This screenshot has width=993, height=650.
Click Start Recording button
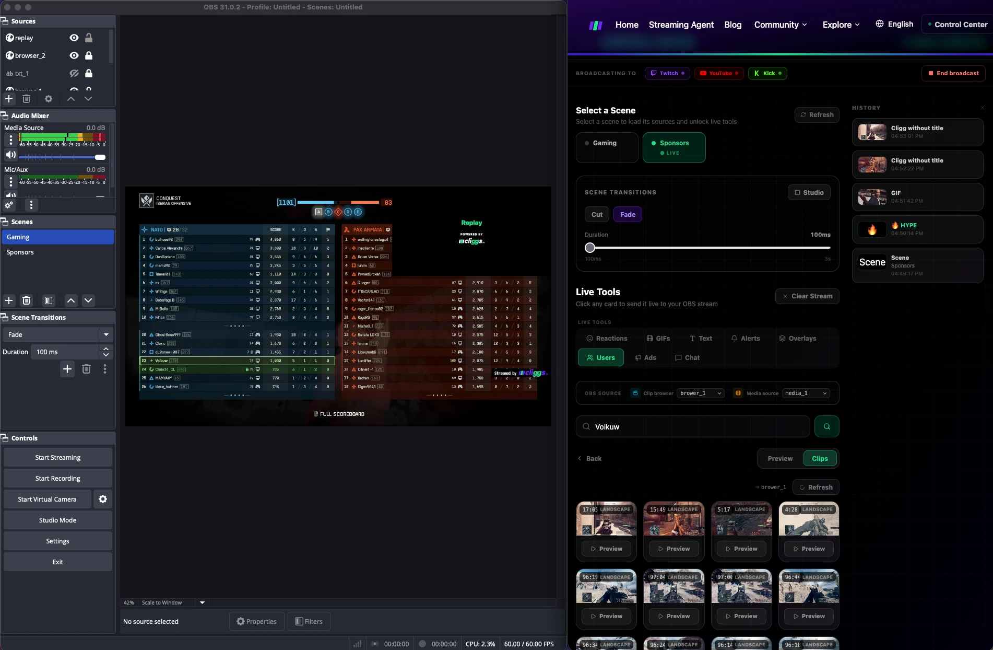tap(57, 478)
